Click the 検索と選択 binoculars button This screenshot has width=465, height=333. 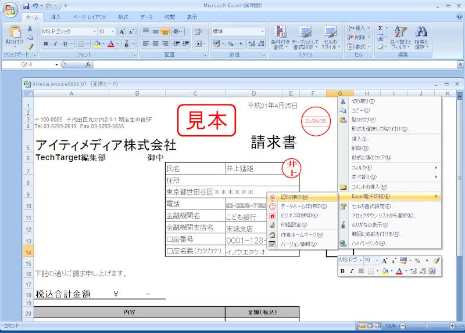point(421,38)
